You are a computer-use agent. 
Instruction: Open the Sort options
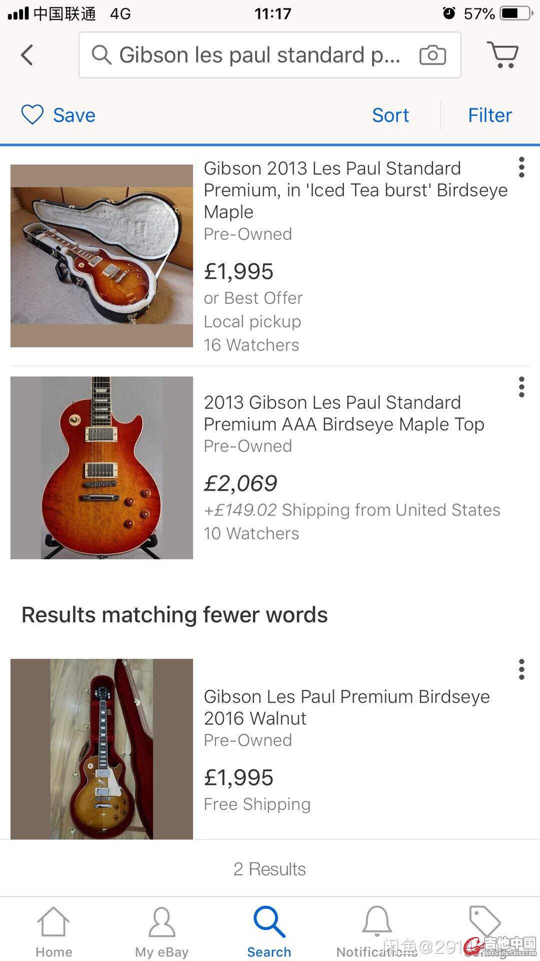point(390,116)
